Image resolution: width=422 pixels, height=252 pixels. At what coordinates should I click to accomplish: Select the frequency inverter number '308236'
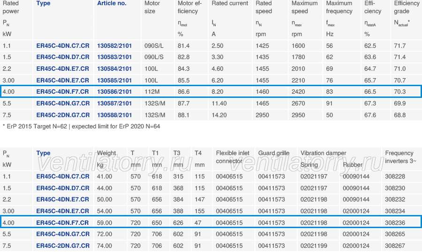[x=395, y=222]
